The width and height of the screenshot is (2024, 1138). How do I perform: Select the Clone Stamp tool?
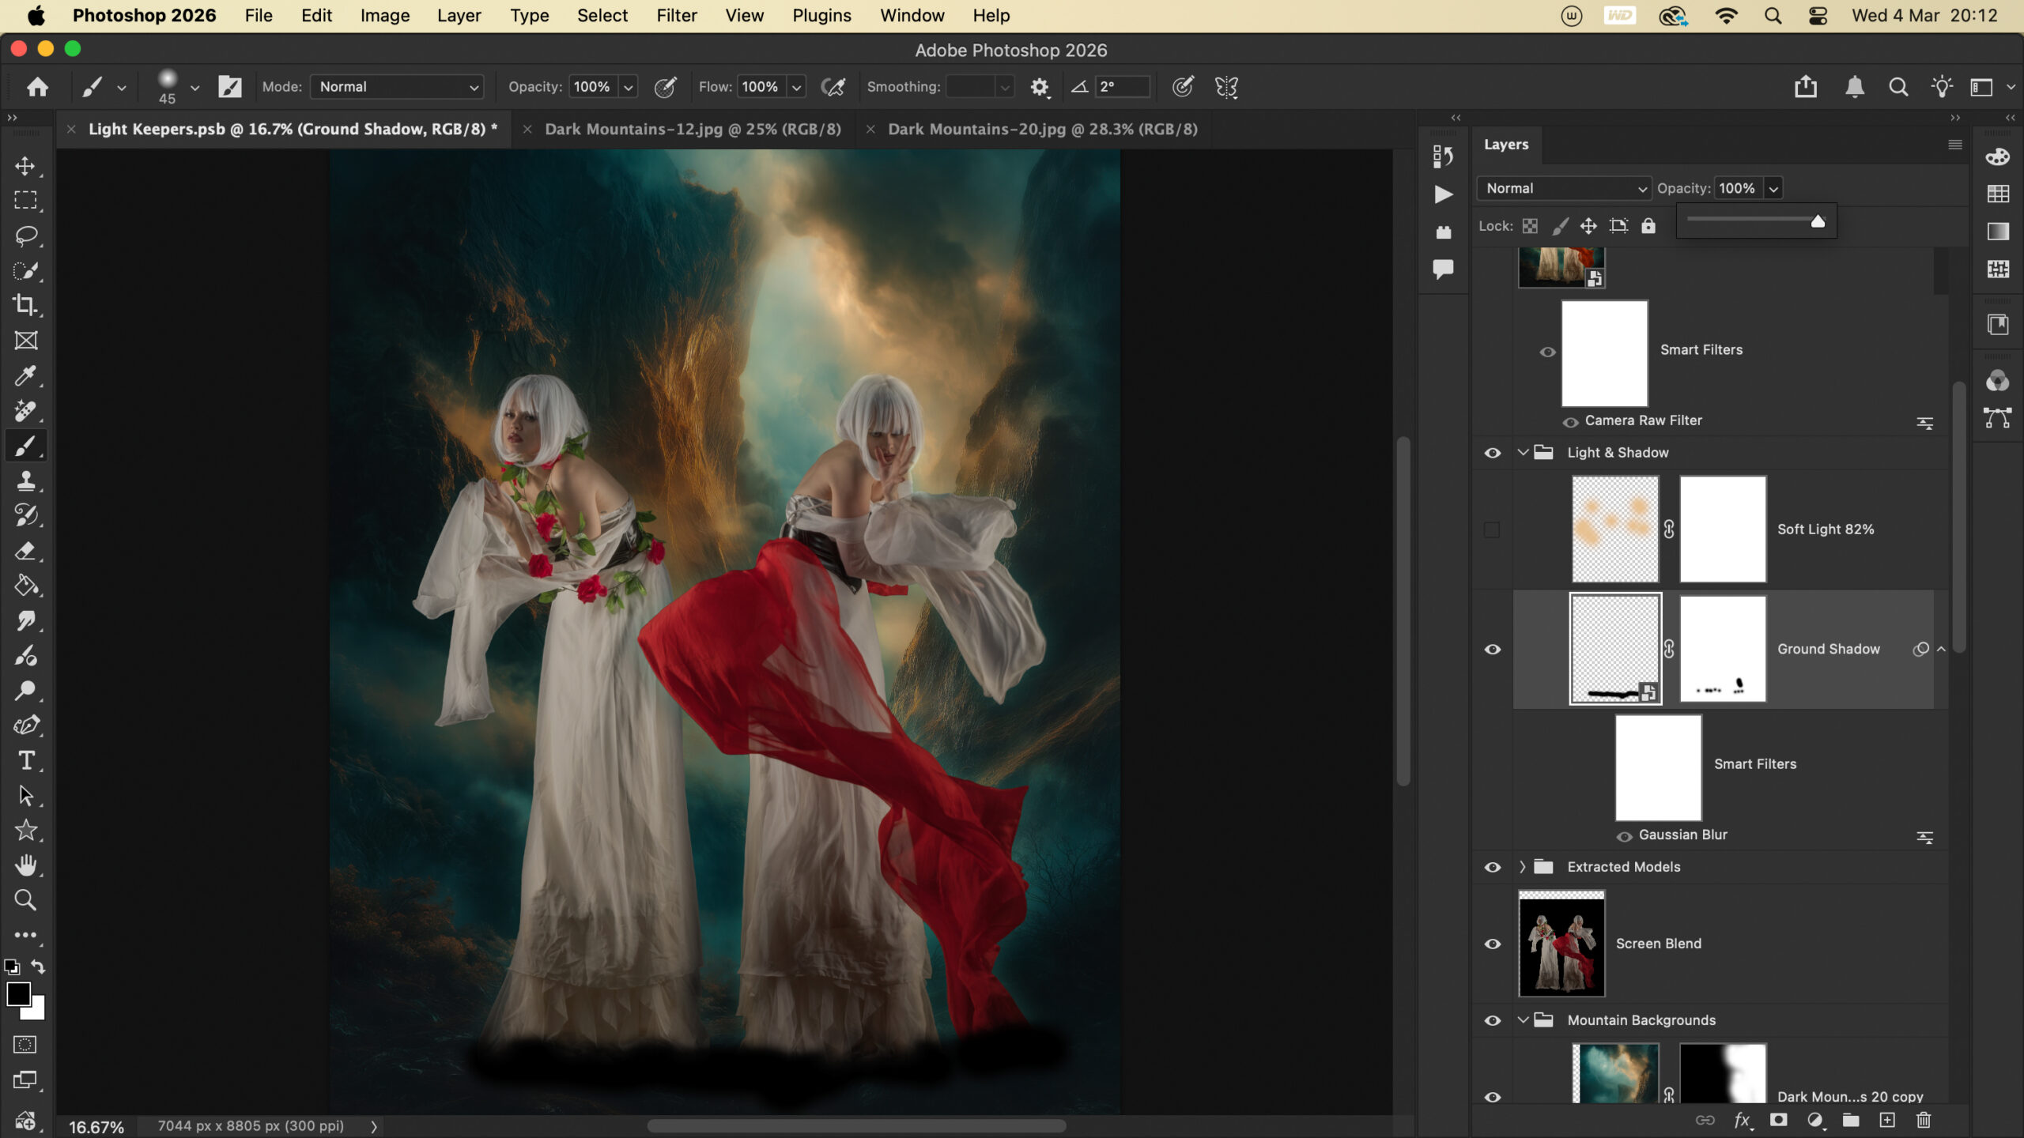pyautogui.click(x=25, y=480)
